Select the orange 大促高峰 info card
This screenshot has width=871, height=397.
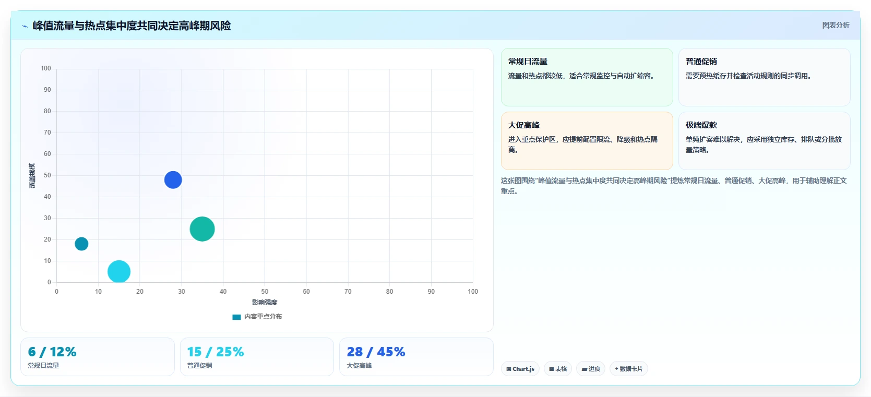coord(587,141)
